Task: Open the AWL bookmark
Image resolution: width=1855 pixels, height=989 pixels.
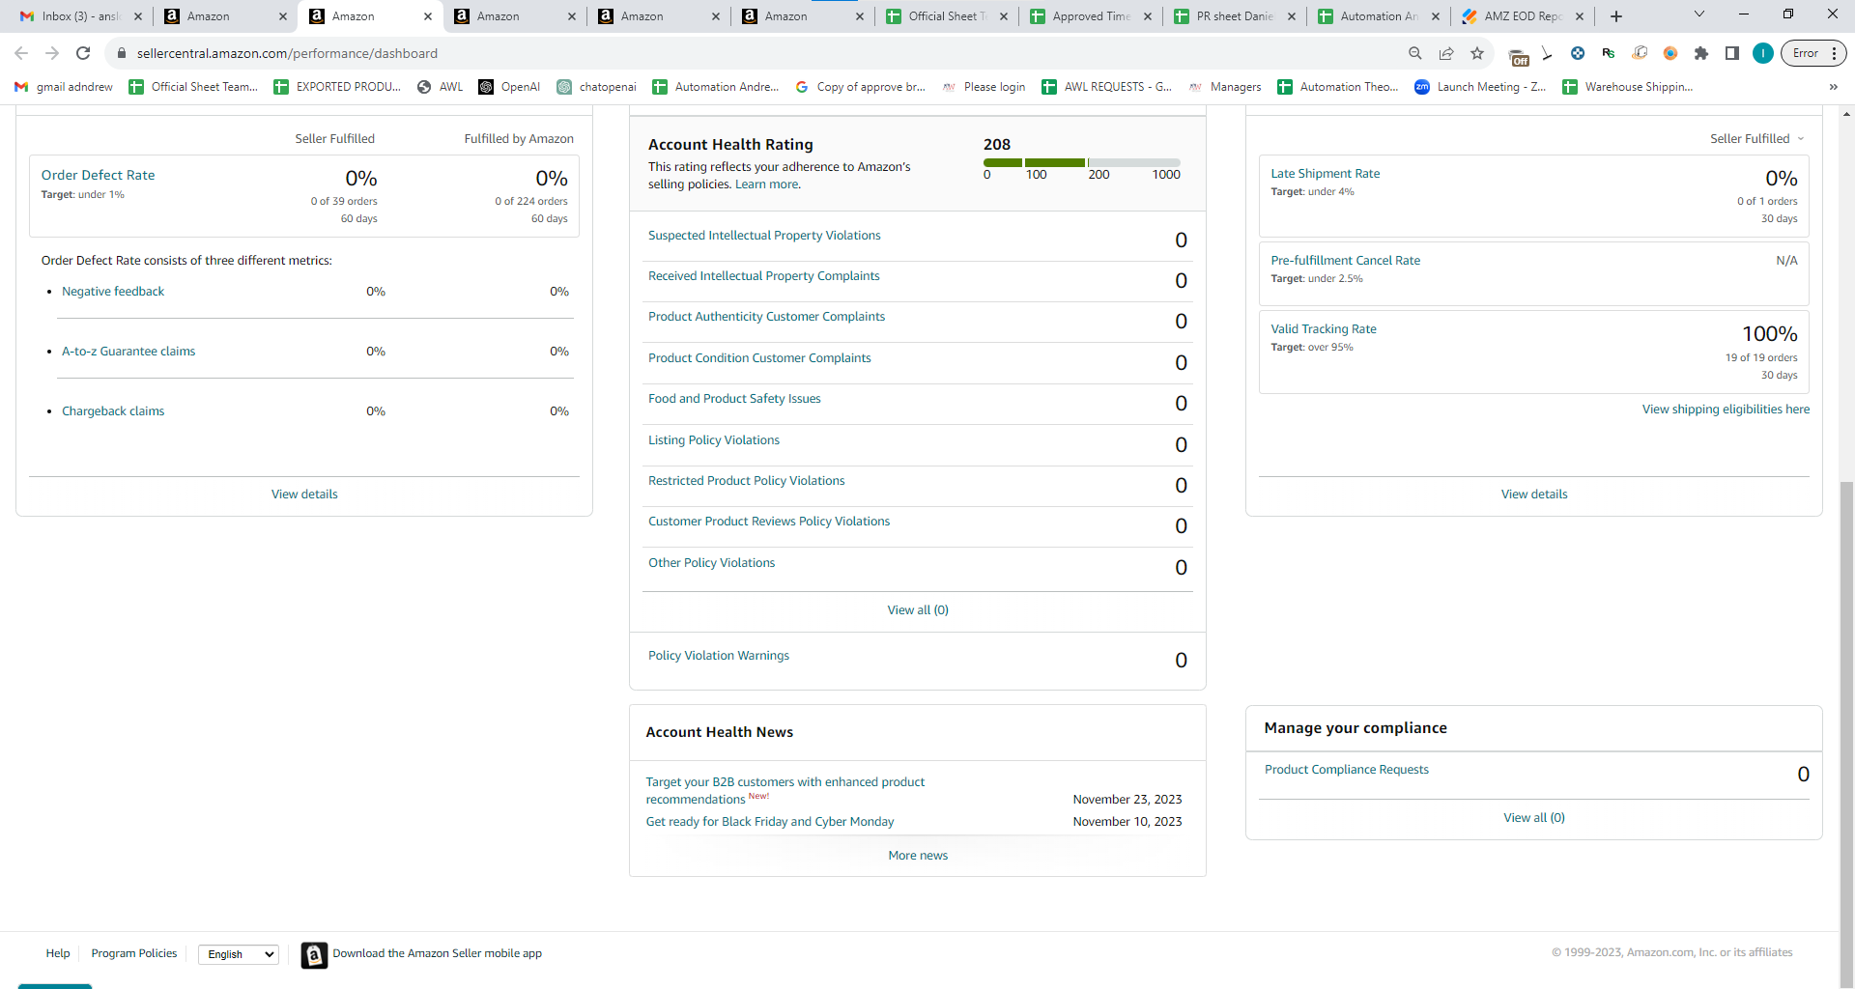Action: click(441, 87)
